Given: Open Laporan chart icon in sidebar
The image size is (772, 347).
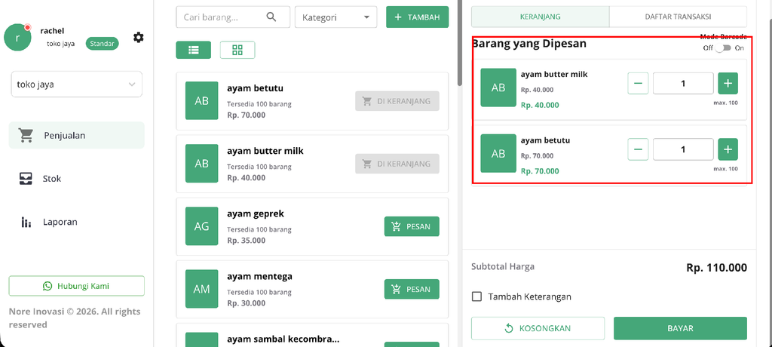Looking at the screenshot, I should [x=26, y=223].
